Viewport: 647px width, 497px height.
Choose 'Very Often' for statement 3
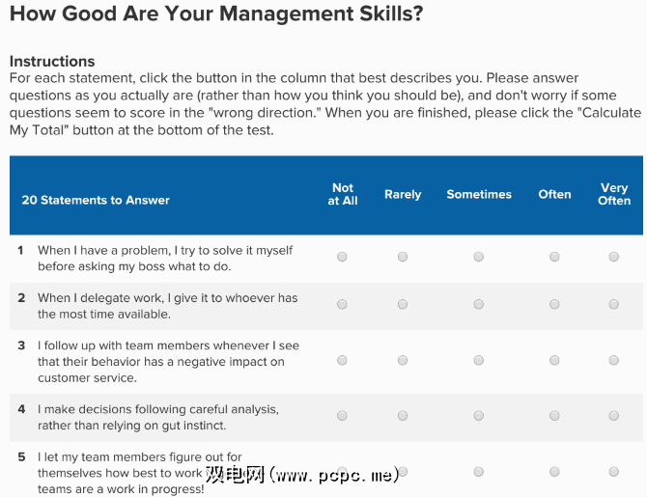coord(614,360)
